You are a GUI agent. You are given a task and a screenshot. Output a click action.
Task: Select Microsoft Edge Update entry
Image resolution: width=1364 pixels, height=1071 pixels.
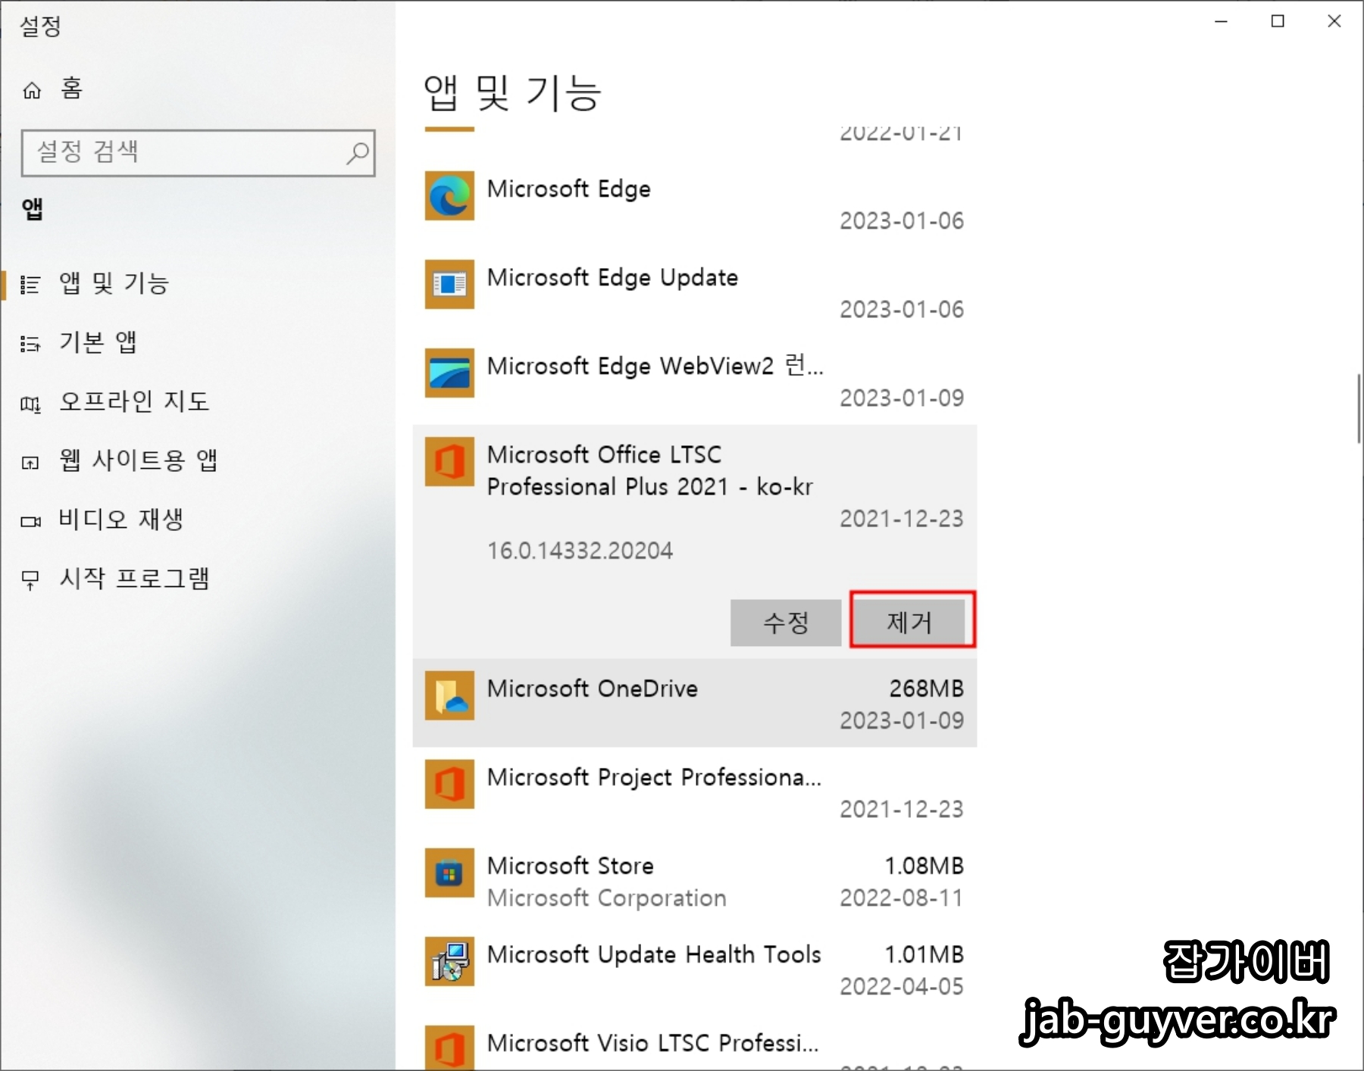[695, 292]
